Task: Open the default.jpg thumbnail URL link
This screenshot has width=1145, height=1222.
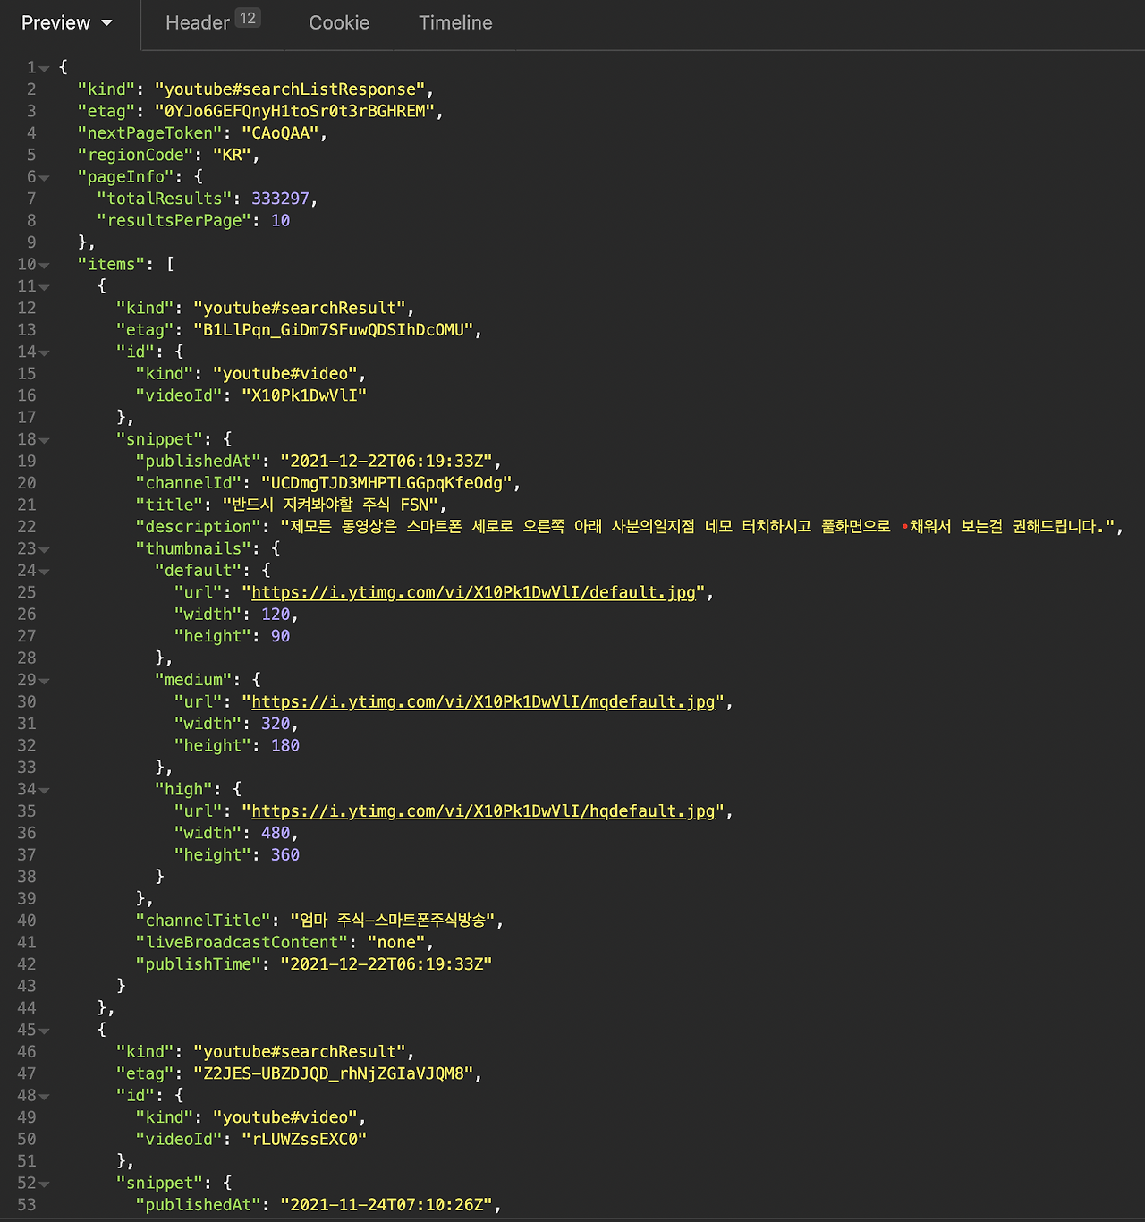Action: click(x=473, y=592)
